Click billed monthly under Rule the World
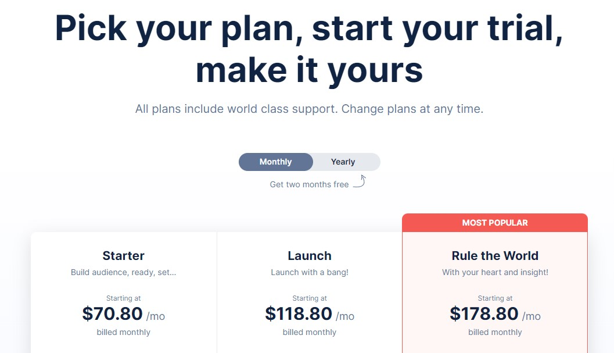 click(x=495, y=332)
